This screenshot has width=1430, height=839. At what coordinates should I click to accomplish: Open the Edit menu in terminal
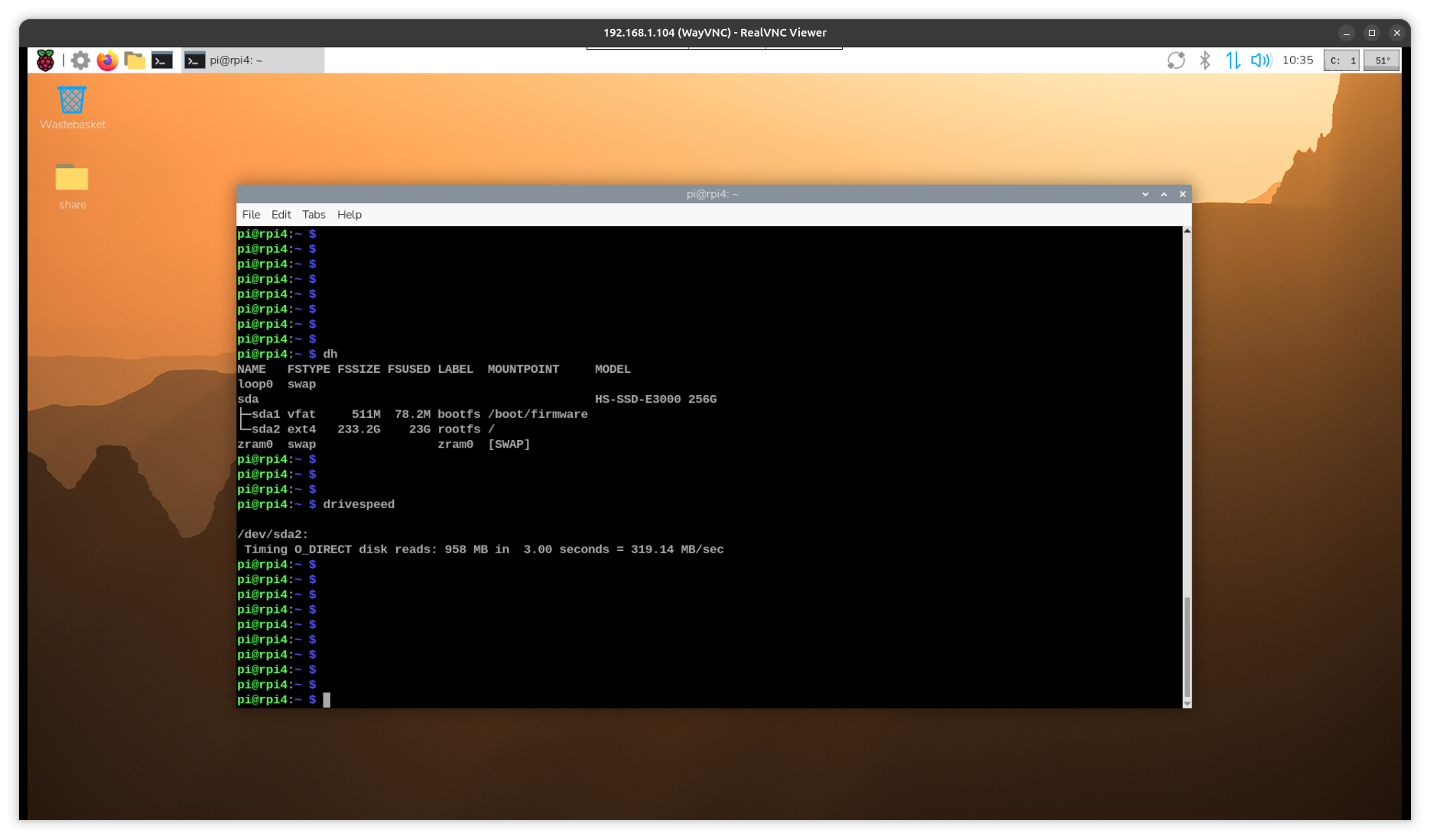pyautogui.click(x=281, y=215)
